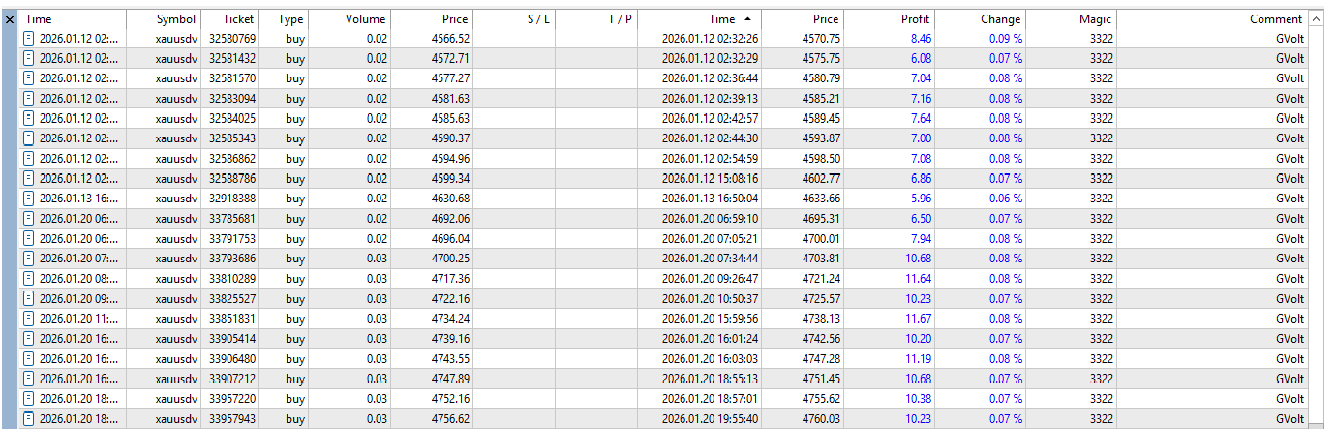Click the scrollbar up arrow
The height and width of the screenshot is (429, 1336).
click(x=1316, y=19)
